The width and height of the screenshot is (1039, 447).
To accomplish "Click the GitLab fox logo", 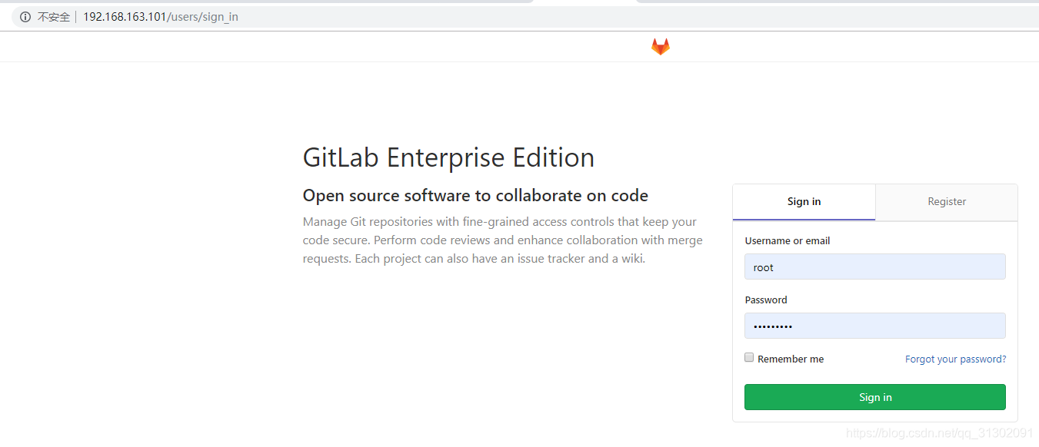I will coord(661,47).
